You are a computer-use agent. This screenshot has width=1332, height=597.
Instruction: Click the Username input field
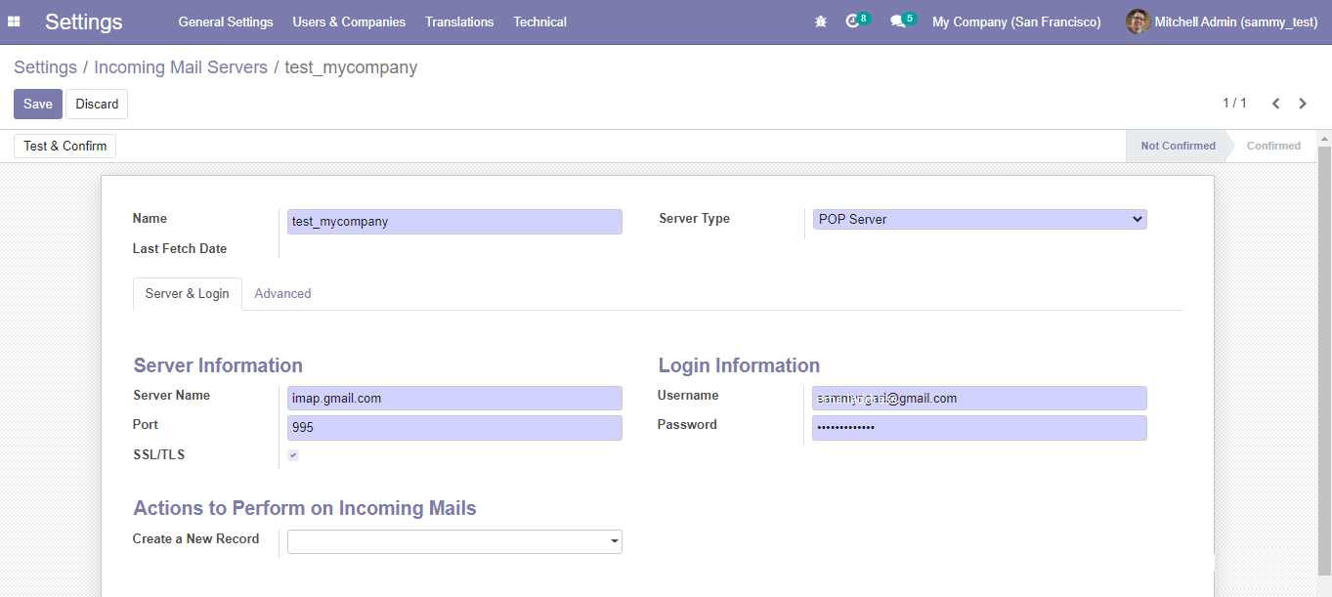[x=979, y=399]
